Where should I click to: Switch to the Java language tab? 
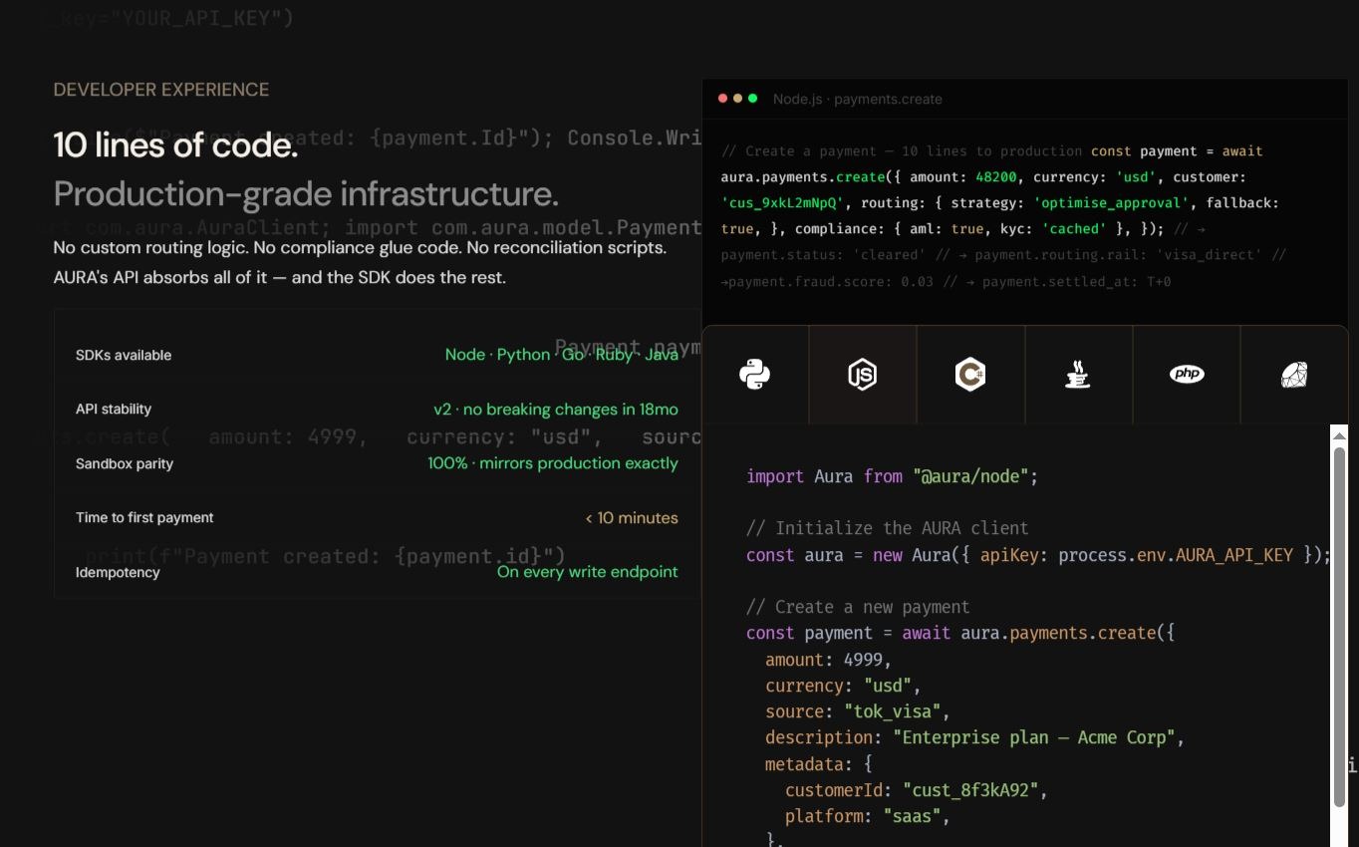click(1078, 375)
